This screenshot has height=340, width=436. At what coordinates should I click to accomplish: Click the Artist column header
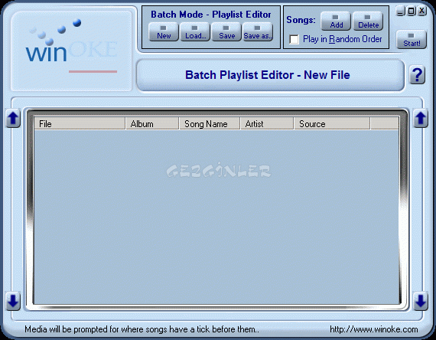coord(267,123)
